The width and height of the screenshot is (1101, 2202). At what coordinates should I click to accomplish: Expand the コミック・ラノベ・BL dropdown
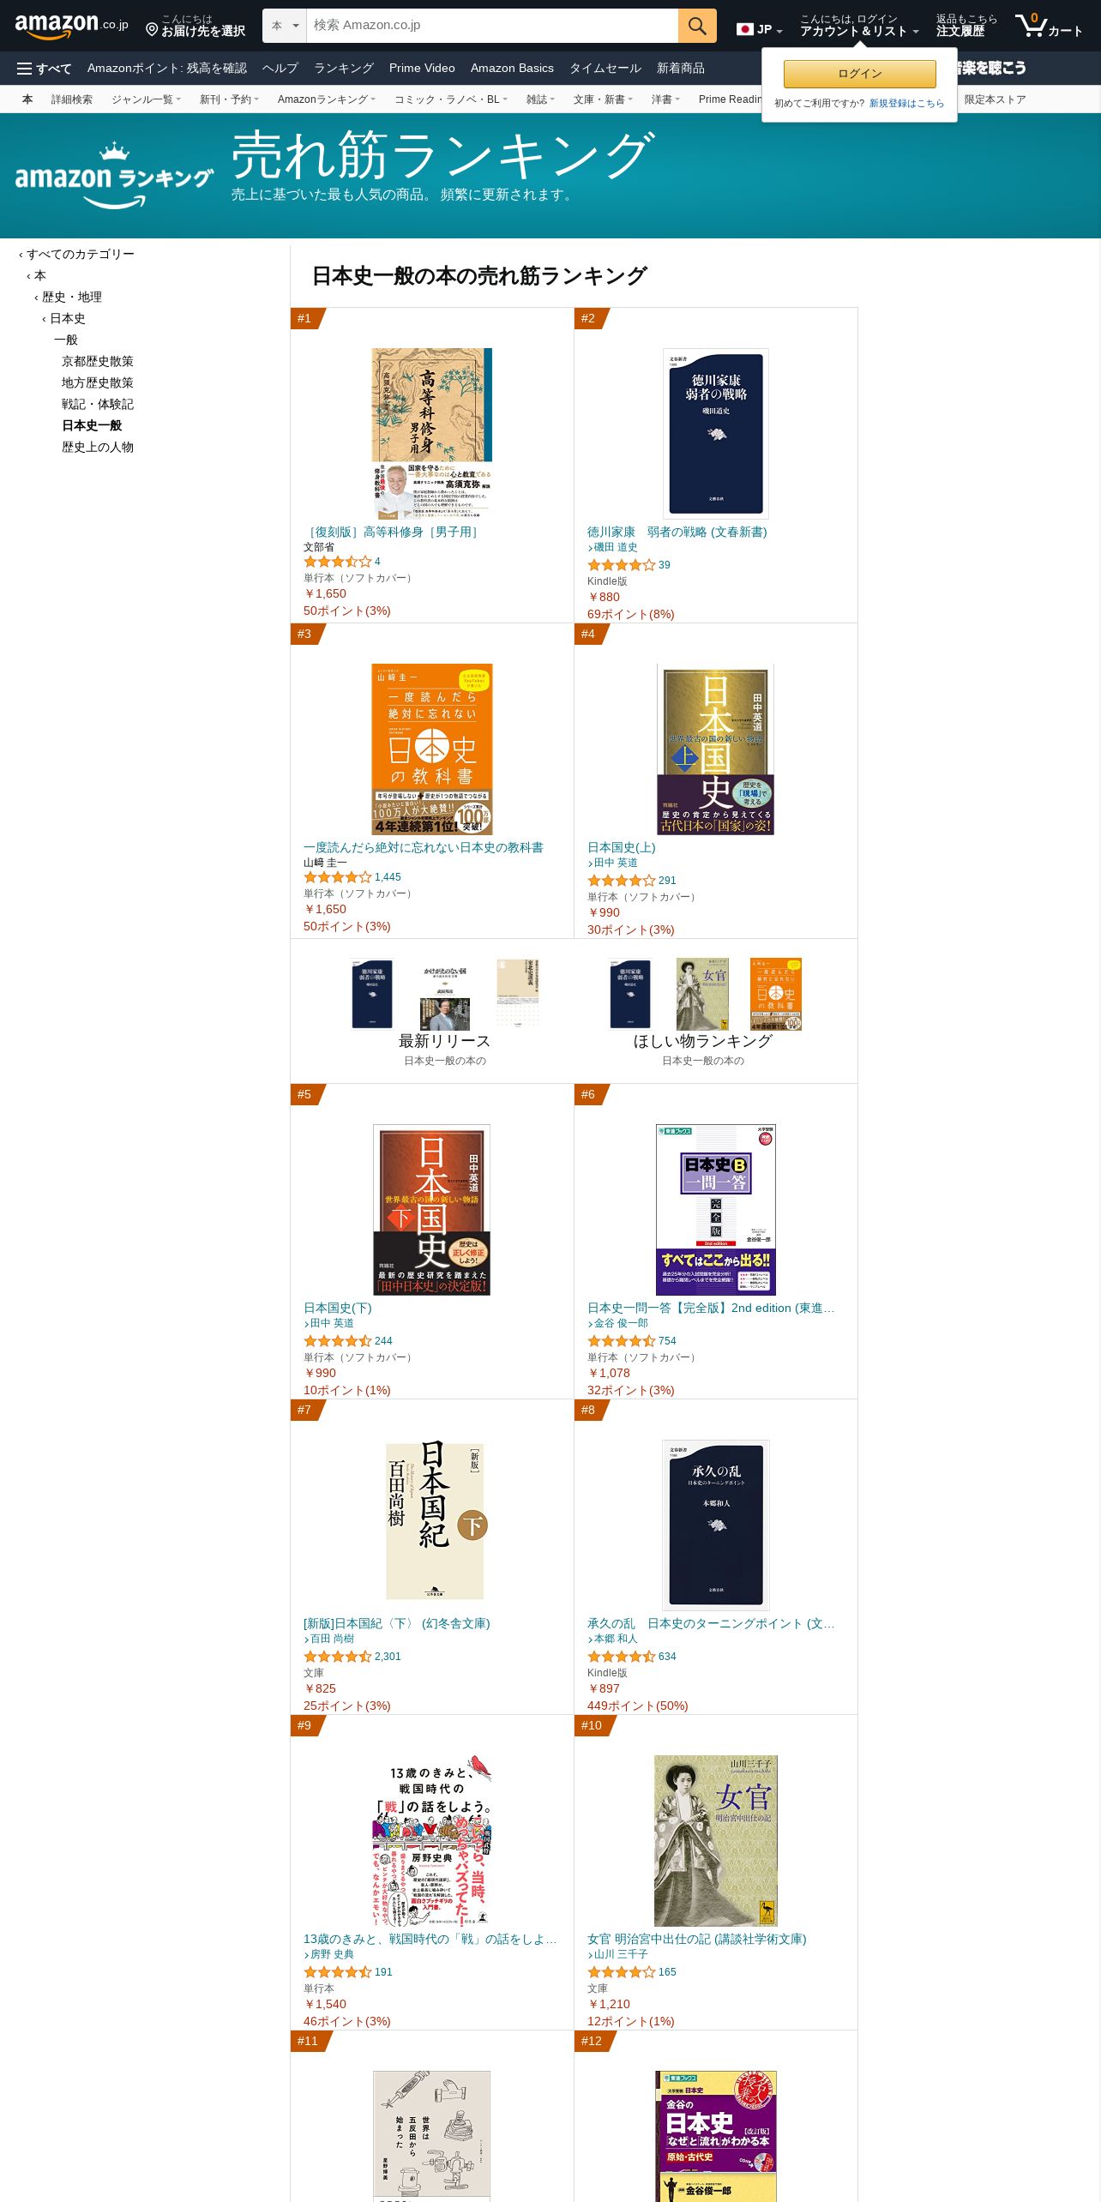pyautogui.click(x=451, y=99)
